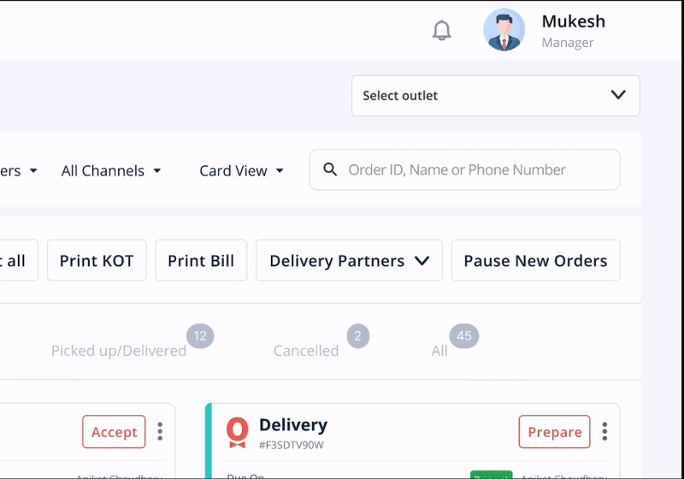Switch to the Cancelled tab
The height and width of the screenshot is (479, 684).
[x=306, y=351]
